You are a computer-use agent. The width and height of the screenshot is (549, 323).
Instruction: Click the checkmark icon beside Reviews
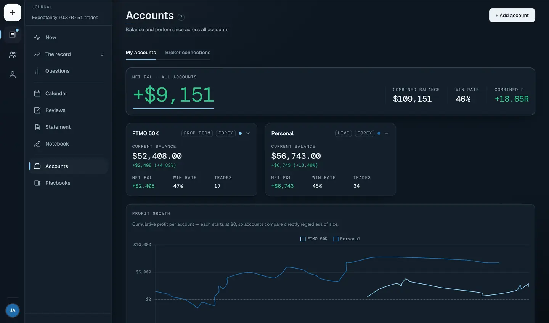click(37, 110)
